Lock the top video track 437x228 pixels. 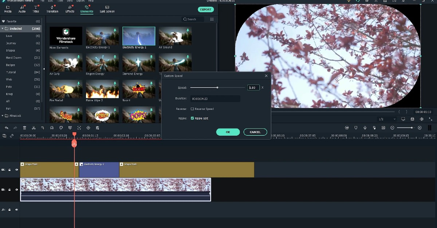(x=9, y=170)
